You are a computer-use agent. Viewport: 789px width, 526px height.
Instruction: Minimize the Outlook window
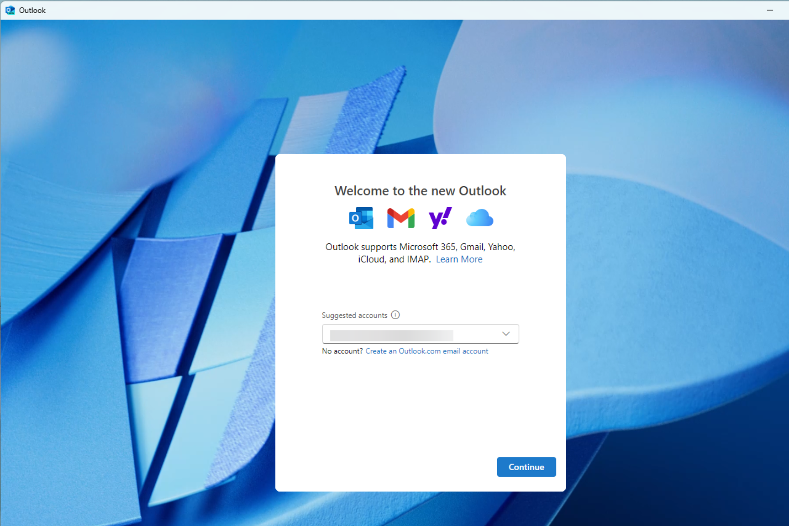(x=770, y=10)
